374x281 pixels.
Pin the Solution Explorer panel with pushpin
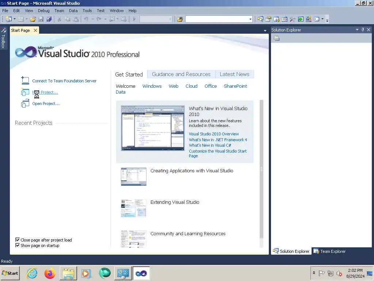coord(363,30)
